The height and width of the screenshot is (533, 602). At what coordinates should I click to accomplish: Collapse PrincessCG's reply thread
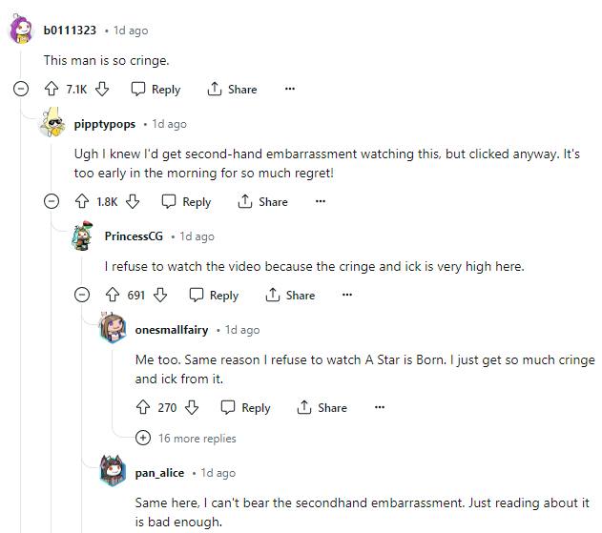[x=82, y=295]
